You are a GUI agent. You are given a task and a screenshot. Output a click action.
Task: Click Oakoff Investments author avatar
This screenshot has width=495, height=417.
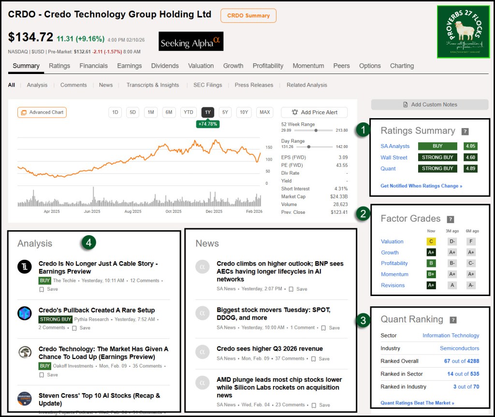click(25, 352)
